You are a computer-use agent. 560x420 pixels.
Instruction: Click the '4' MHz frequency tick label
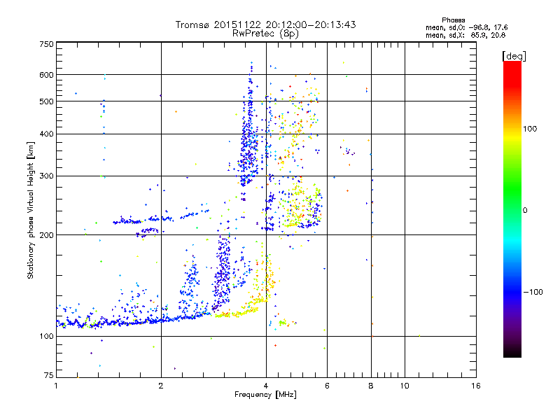pyautogui.click(x=266, y=386)
